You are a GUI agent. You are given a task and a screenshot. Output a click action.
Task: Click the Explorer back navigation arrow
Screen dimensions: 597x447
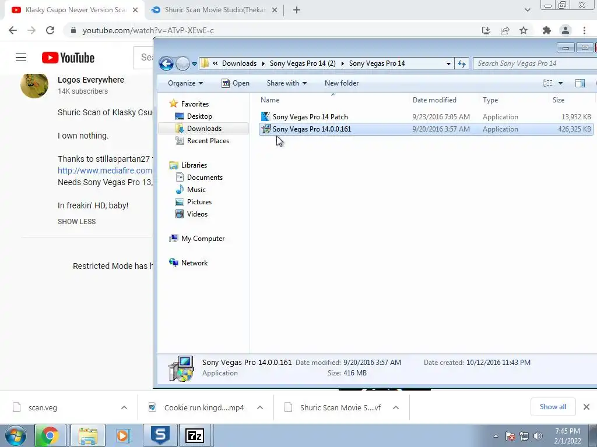[166, 63]
